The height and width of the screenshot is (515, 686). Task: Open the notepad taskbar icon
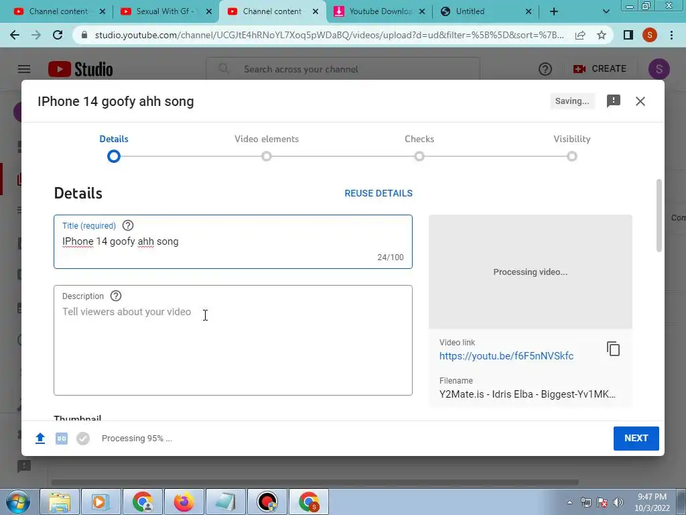tap(225, 502)
